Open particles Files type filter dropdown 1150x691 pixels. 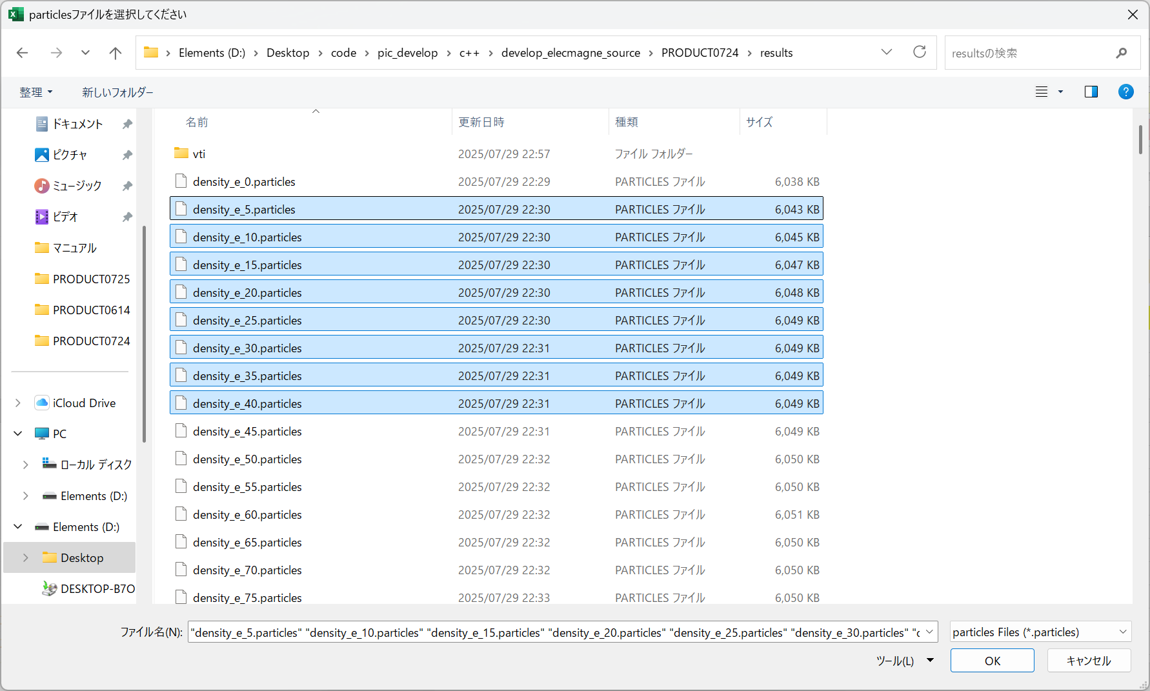pos(1040,632)
